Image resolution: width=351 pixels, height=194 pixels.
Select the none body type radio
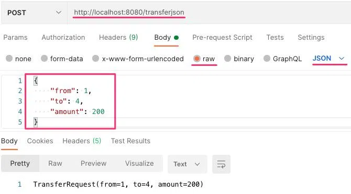(x=9, y=59)
